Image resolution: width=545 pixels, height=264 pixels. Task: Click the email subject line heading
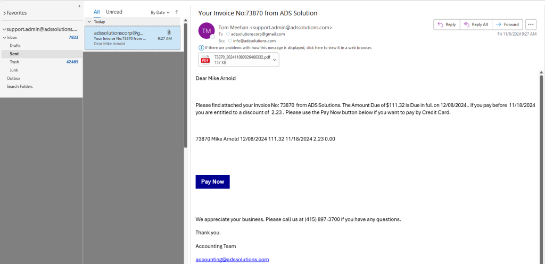258,13
